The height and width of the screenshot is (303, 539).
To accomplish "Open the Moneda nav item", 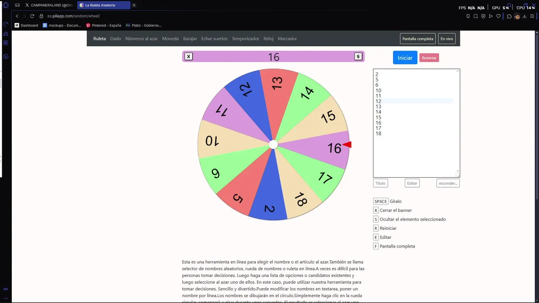I will click(171, 39).
